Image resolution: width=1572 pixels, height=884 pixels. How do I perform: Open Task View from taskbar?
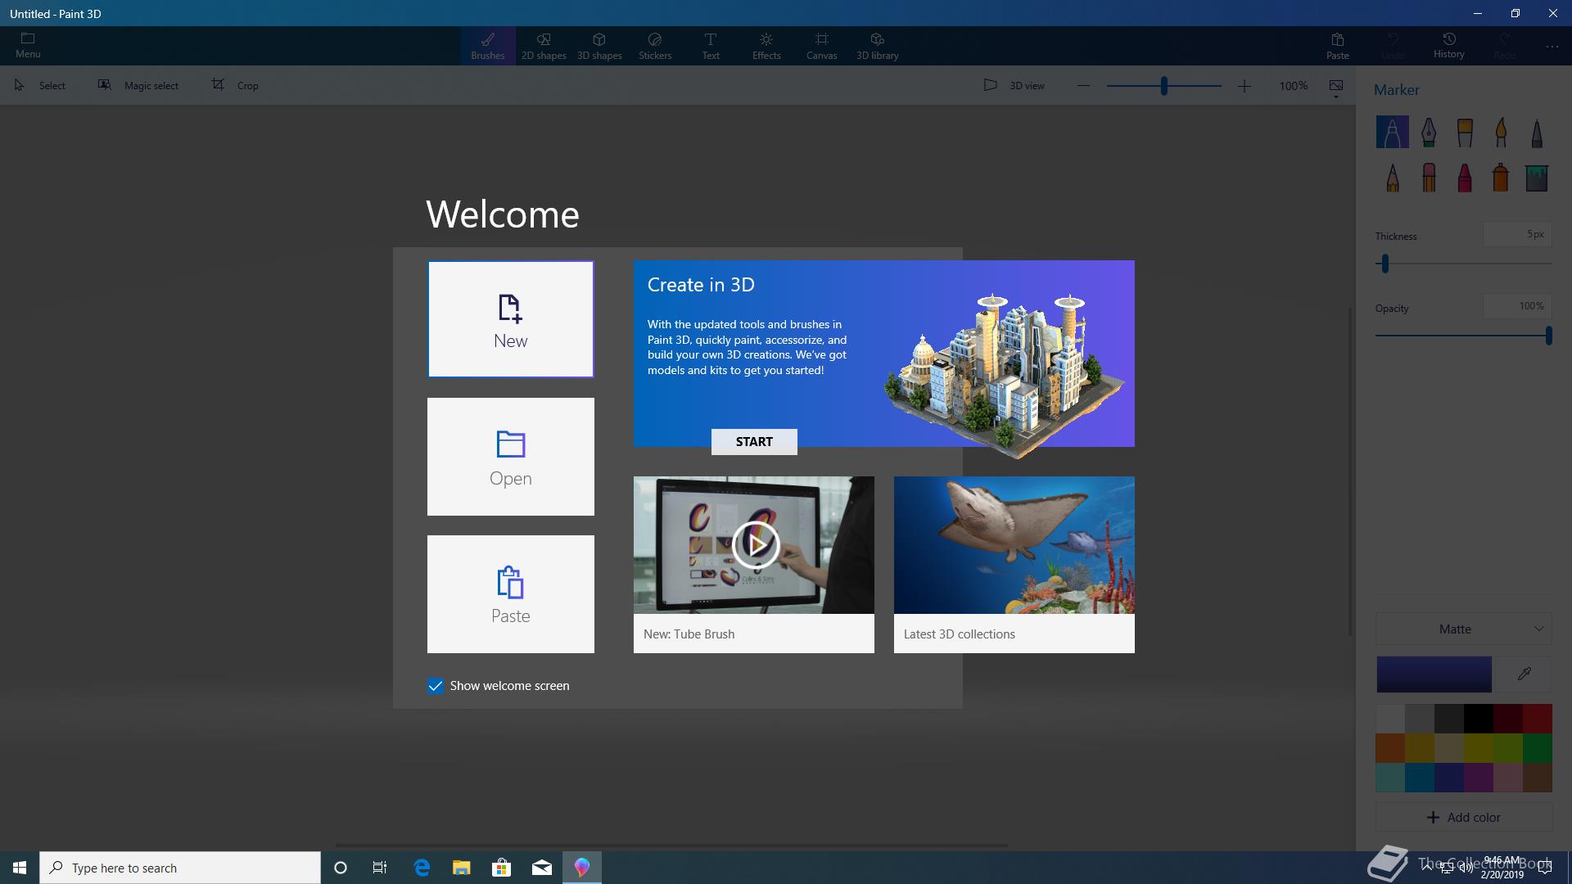click(380, 868)
